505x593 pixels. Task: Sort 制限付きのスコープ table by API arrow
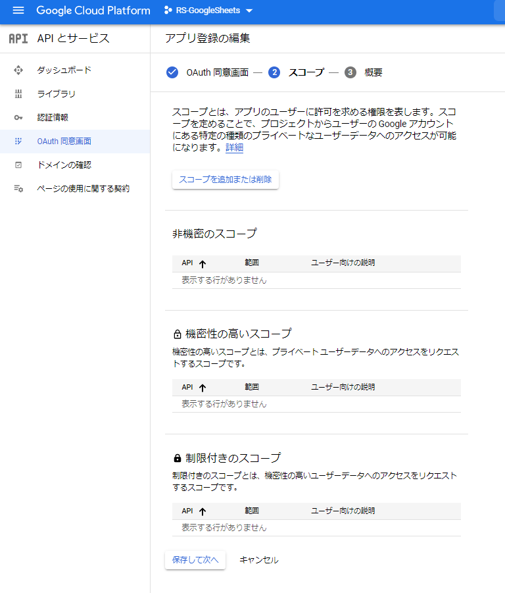point(203,511)
